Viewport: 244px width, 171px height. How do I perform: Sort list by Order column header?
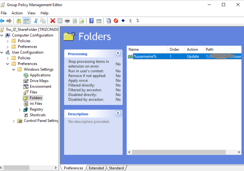tap(176, 50)
